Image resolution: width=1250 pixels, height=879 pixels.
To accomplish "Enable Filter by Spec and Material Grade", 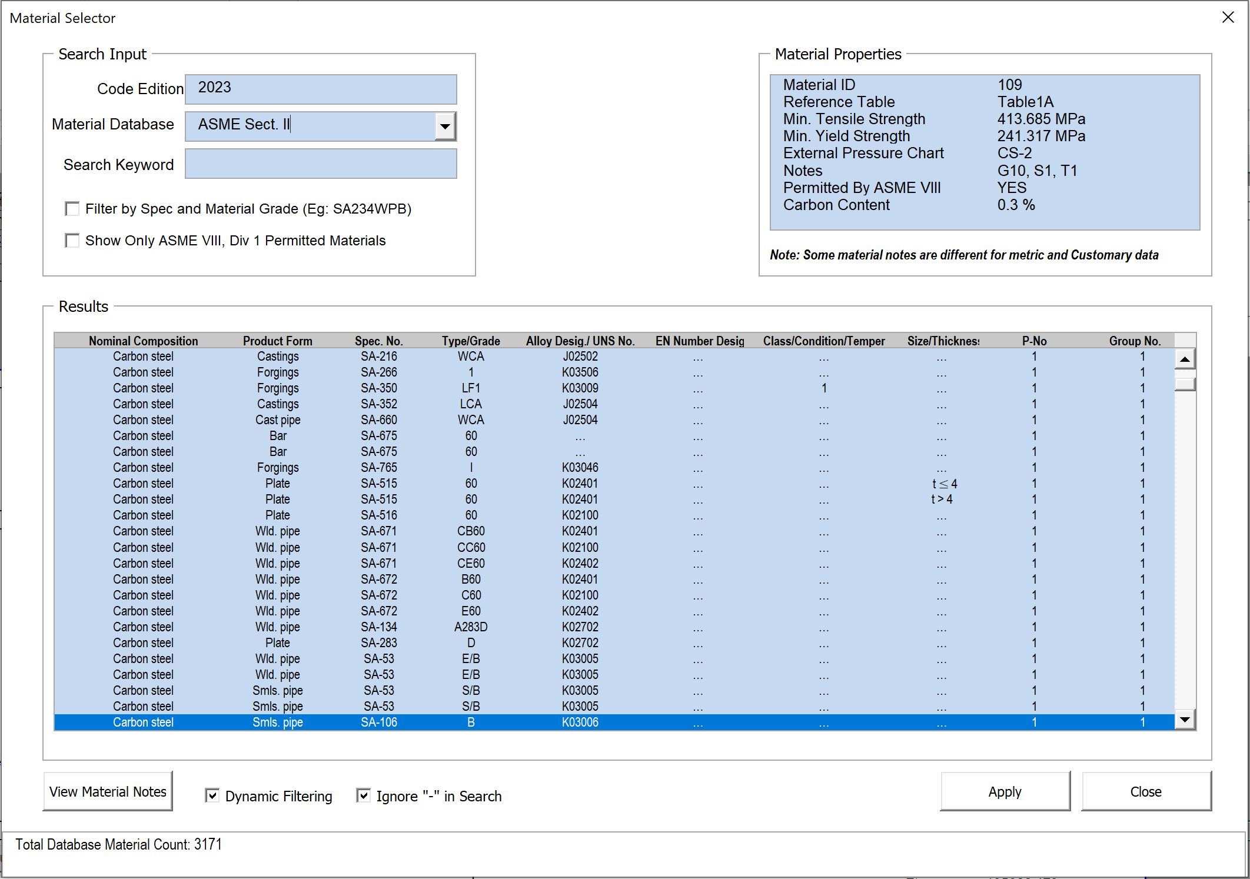I will 72,209.
